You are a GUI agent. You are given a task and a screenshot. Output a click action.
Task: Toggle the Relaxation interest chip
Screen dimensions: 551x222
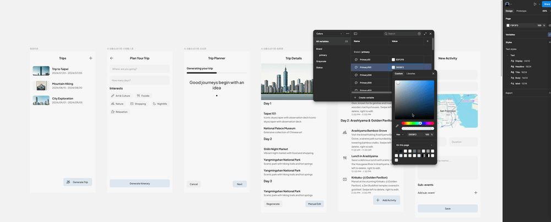120,112
